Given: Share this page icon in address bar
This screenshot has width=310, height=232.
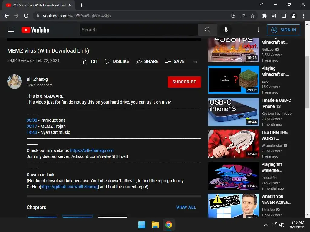Looking at the screenshot, I should click(x=243, y=16).
